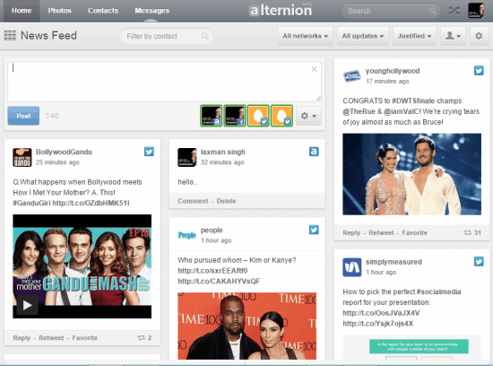Screen dimensions: 493x366
Task: Open Contacts tab
Action: click(x=103, y=11)
